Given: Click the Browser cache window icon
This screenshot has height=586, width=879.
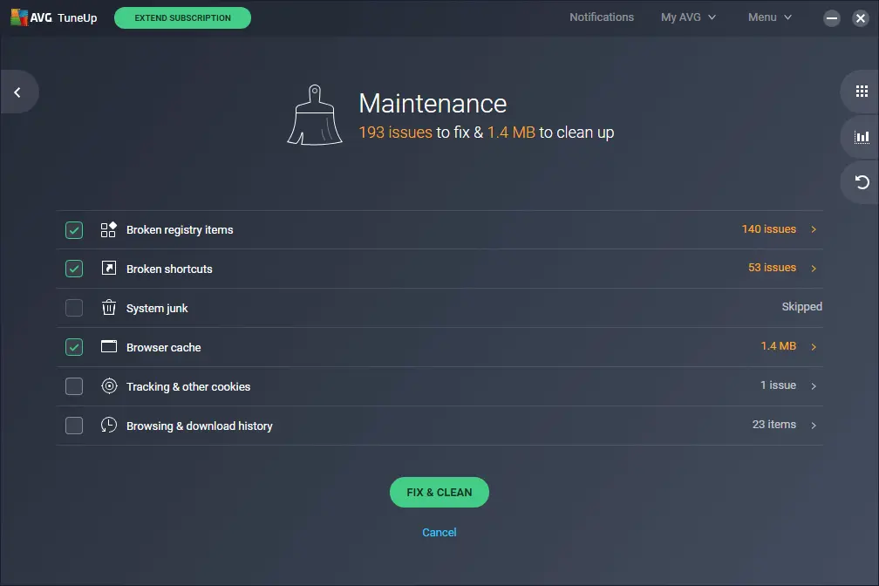Looking at the screenshot, I should [x=109, y=346].
